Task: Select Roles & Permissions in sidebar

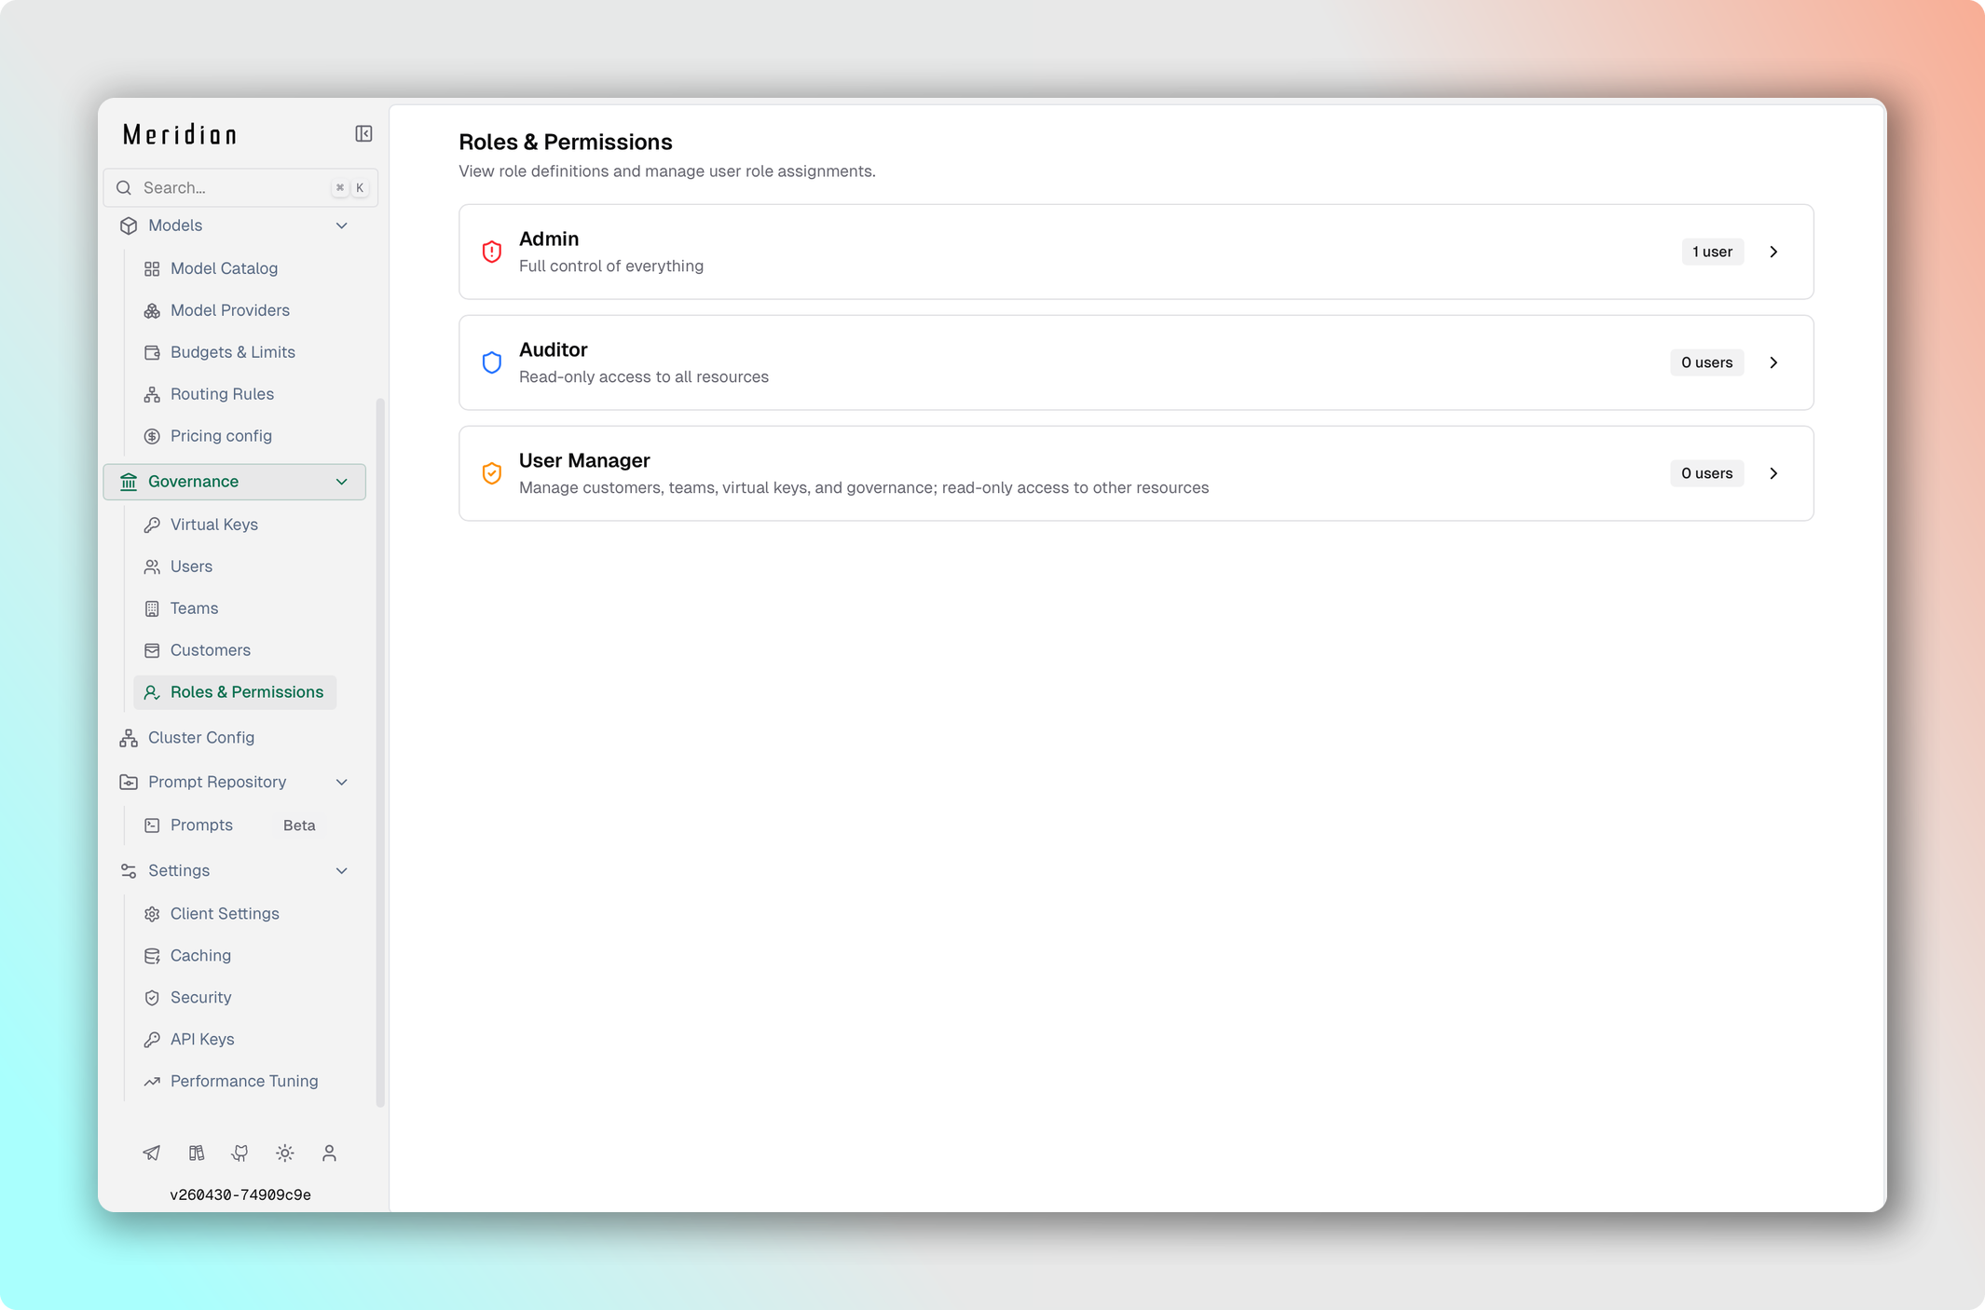Action: pyautogui.click(x=235, y=692)
